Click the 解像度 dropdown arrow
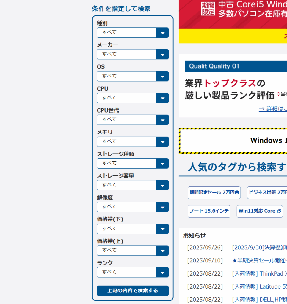The width and height of the screenshot is (287, 304). pyautogui.click(x=162, y=207)
